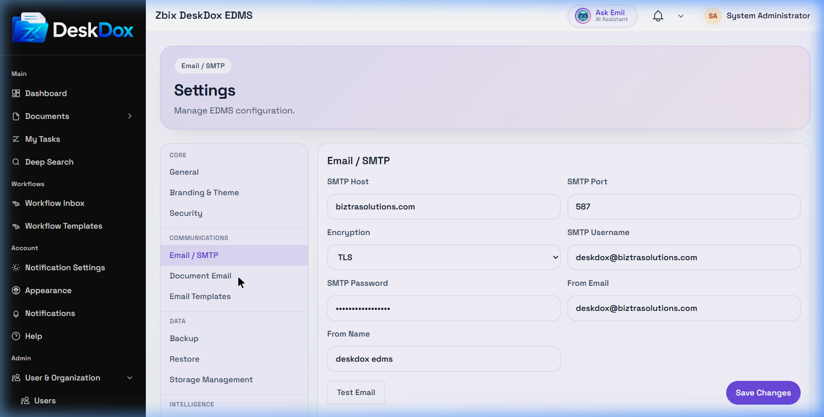This screenshot has width=824, height=417.
Task: Click the Ask Emii AI Assistant button
Action: coord(602,16)
